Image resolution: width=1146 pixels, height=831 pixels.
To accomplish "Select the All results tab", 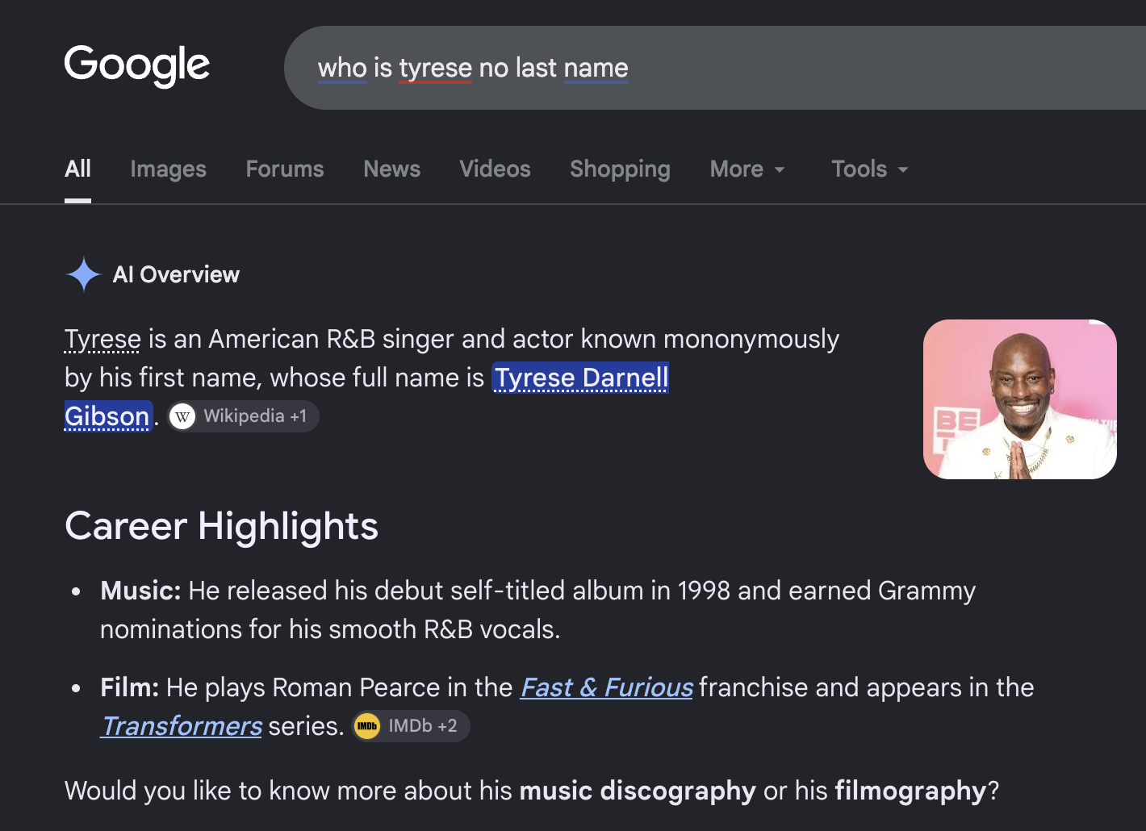I will [x=77, y=169].
